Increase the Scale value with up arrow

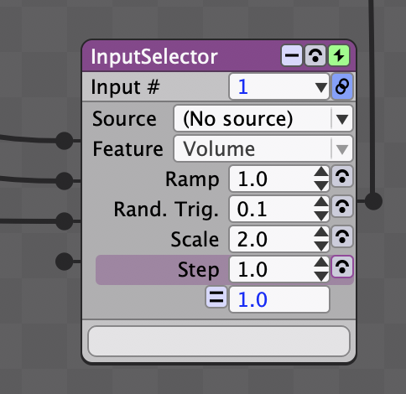coord(321,232)
